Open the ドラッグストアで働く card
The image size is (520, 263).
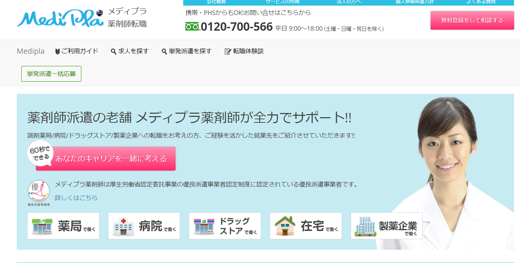[x=225, y=226]
